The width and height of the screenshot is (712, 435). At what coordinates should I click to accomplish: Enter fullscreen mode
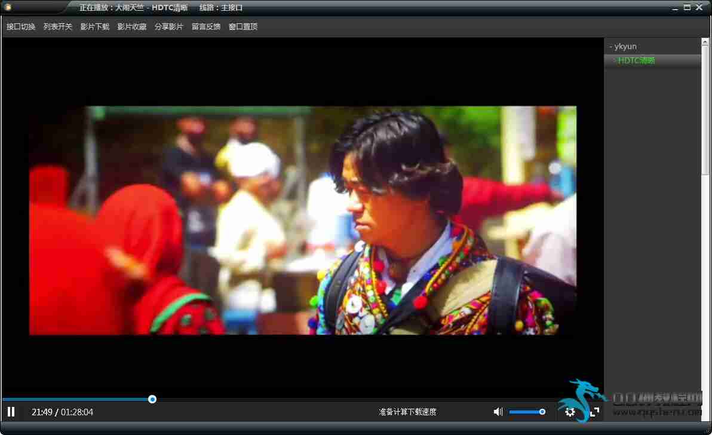tap(594, 412)
